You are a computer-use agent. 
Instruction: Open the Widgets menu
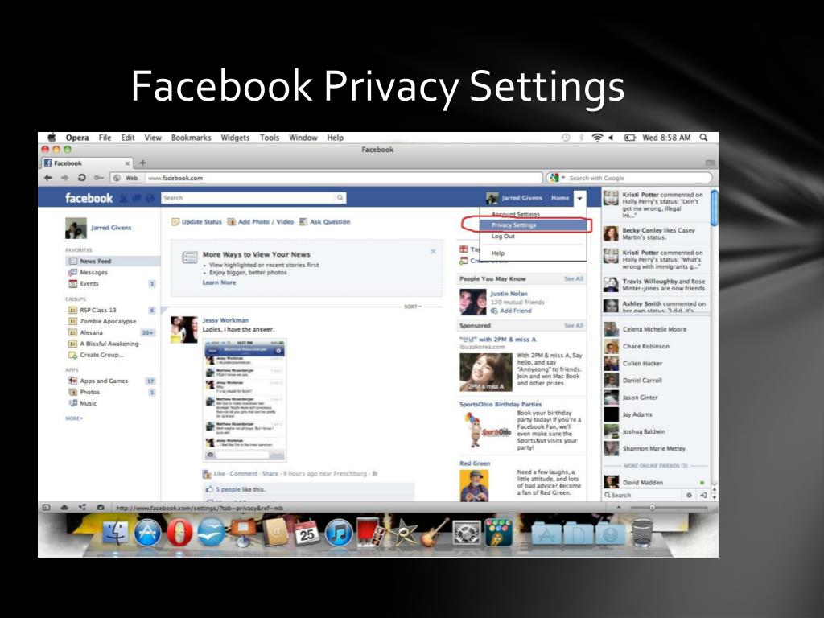[x=235, y=137]
